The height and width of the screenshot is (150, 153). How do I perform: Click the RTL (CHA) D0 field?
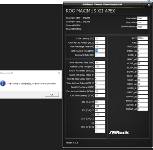pos(100,102)
